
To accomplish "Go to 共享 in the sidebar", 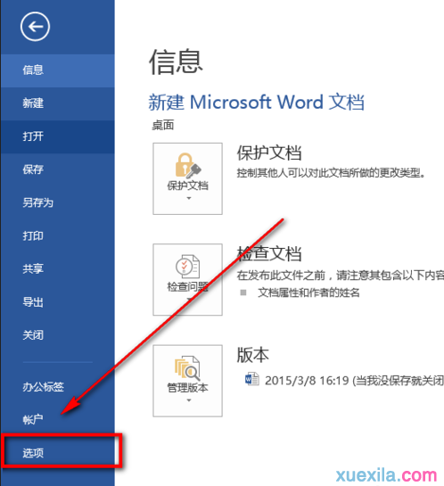I will pos(57,268).
